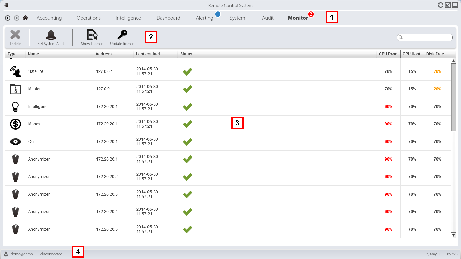Select the Satellite name cell
The height and width of the screenshot is (259, 461).
coord(59,71)
